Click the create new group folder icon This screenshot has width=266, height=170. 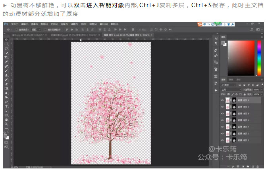248,166
